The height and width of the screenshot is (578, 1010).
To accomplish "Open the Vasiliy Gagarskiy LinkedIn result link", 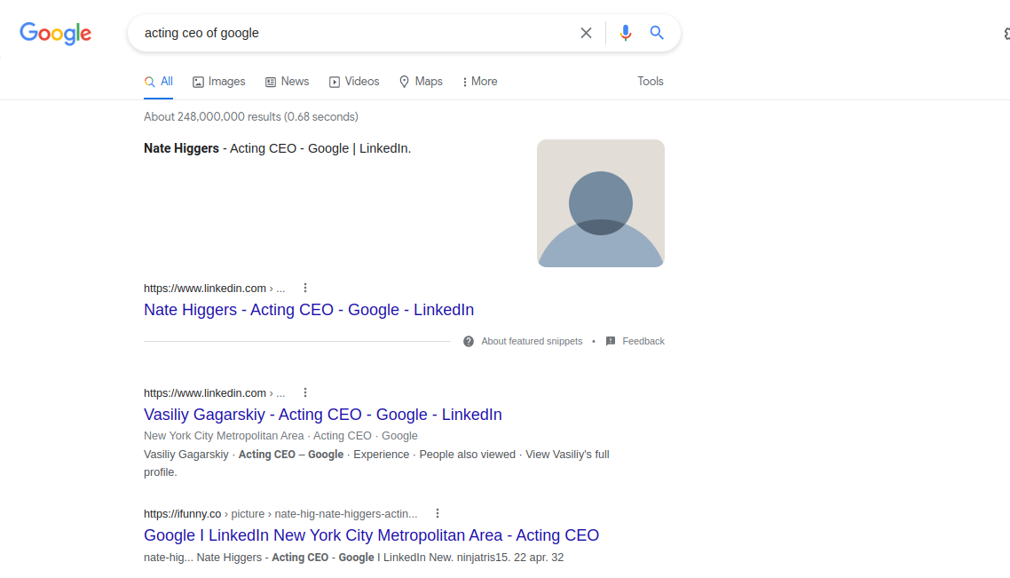I will click(x=323, y=415).
